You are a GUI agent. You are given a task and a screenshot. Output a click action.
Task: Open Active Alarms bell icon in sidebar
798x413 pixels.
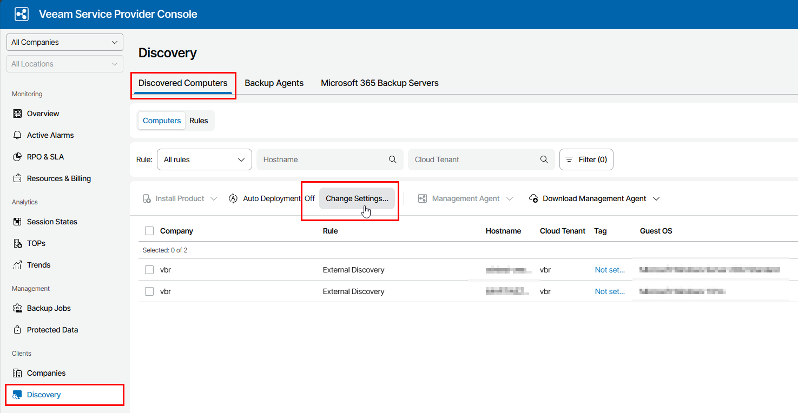point(17,135)
